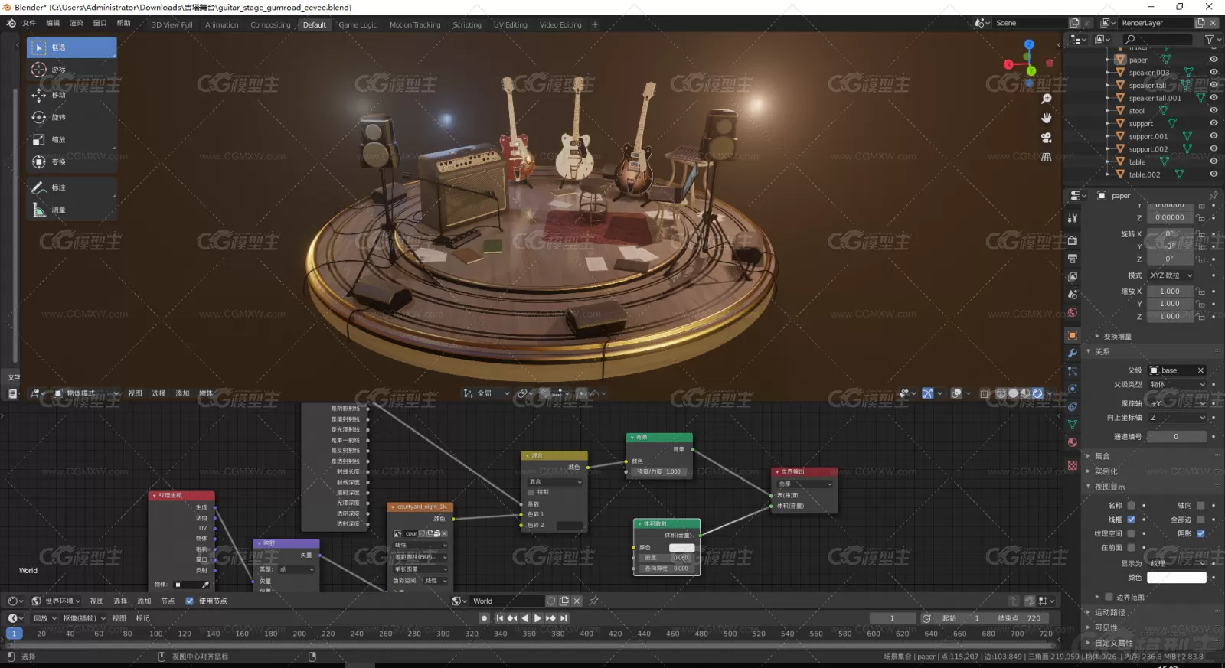This screenshot has height=668, width=1225.
Task: Expand the 运动路径 (Motion Paths) panel
Action: [1109, 612]
